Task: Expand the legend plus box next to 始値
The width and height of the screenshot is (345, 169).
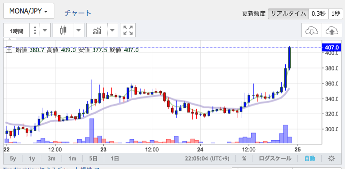Action: [9, 50]
